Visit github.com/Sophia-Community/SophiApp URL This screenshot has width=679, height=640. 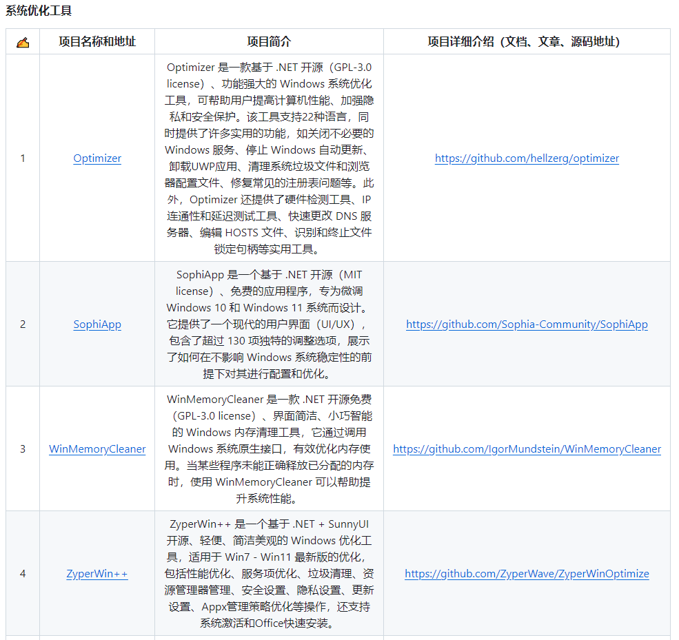pyautogui.click(x=527, y=324)
